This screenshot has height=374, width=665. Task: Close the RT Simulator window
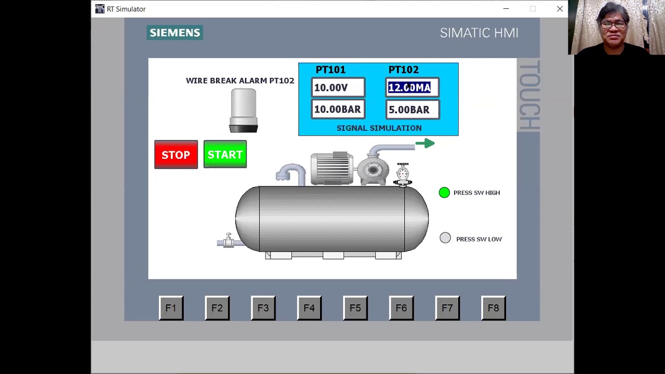pyautogui.click(x=560, y=9)
